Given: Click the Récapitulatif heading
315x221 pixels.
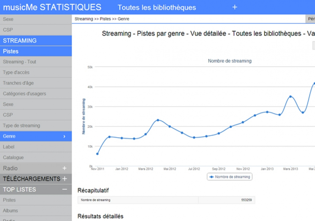Looking at the screenshot, I should (x=93, y=190).
